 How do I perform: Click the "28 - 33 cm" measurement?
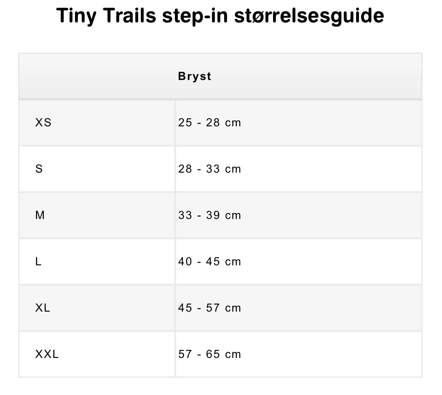point(209,169)
